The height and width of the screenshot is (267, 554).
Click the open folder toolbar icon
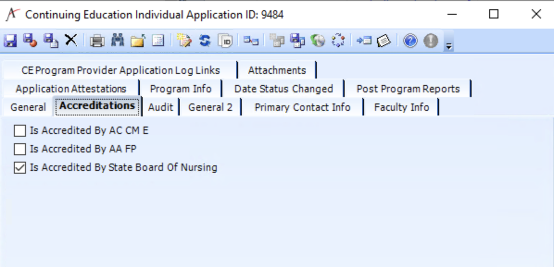(x=138, y=40)
